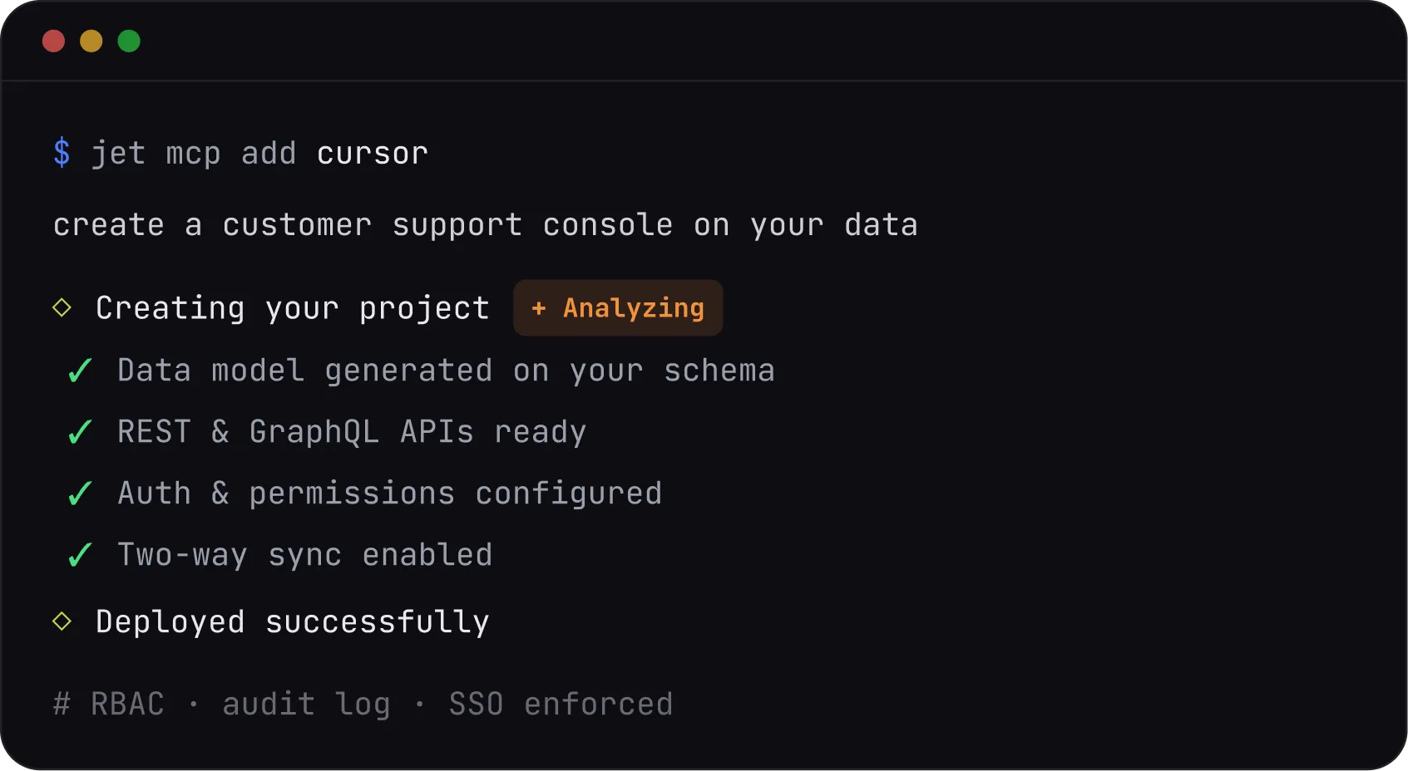Click the green maximize window dot
Screen dimensions: 1408x771
[129, 41]
